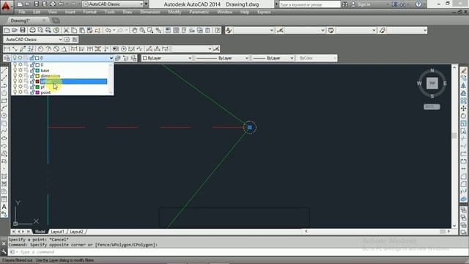Click the WCS label below ViewCube
Screen dimensions: 469x264
click(x=432, y=107)
